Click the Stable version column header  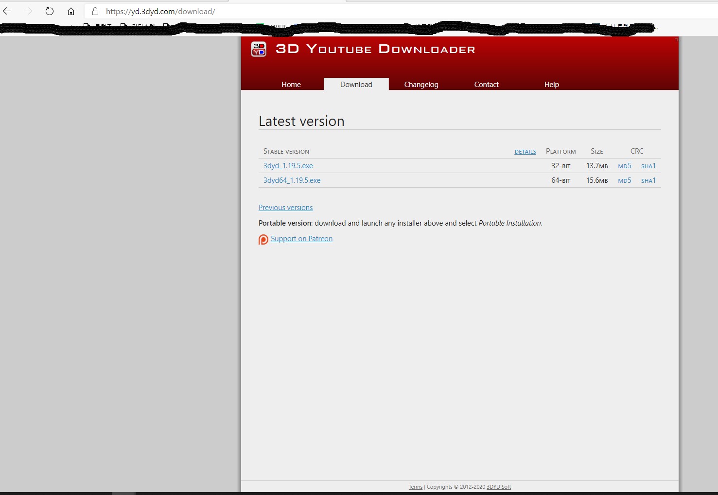pyautogui.click(x=286, y=151)
